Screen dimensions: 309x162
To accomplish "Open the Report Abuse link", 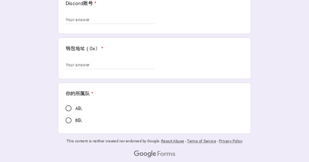I will (173, 141).
